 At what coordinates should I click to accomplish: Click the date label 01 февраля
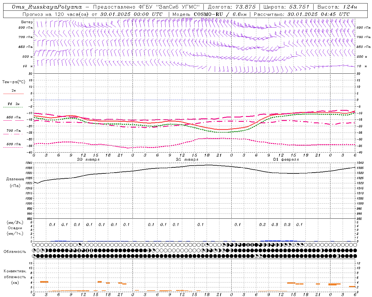(286, 160)
